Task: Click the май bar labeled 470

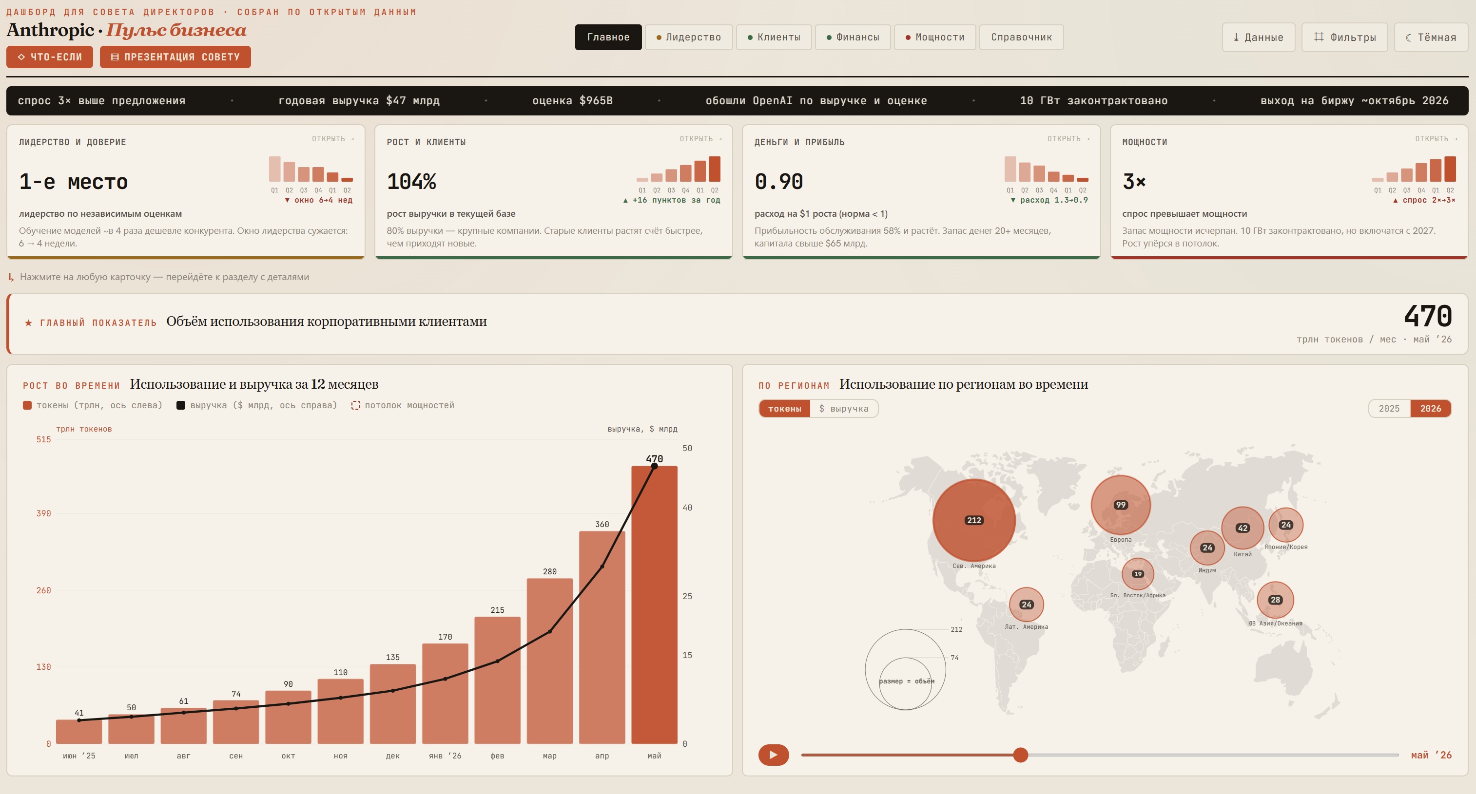Action: coord(654,605)
